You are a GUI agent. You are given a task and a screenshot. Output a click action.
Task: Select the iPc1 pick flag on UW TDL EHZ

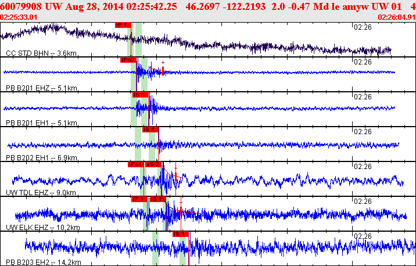136,164
